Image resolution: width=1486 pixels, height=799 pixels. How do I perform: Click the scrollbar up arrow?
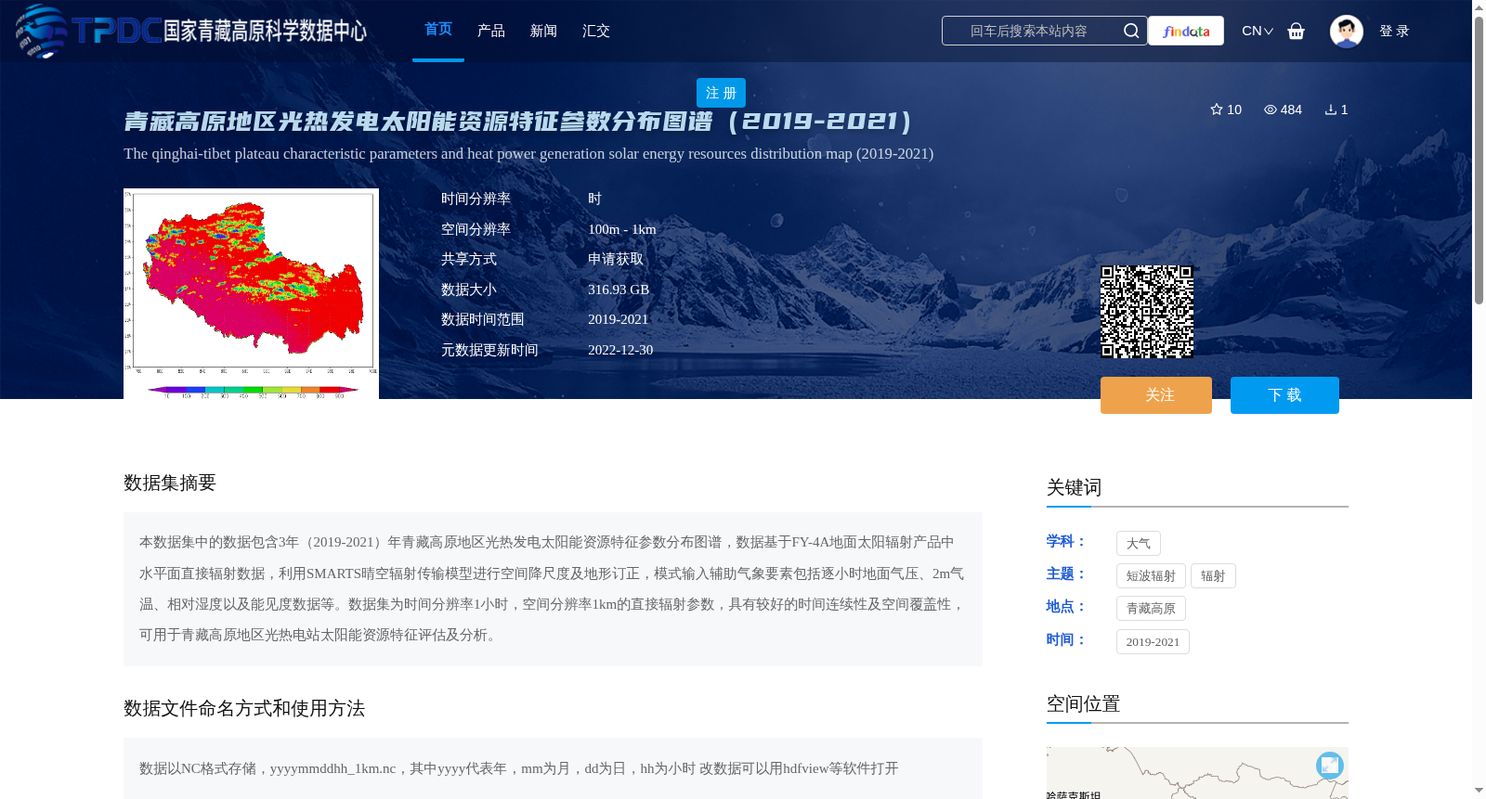pyautogui.click(x=1479, y=7)
